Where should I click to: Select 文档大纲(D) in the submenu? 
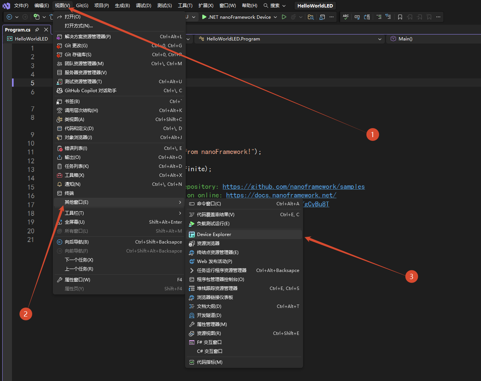(x=244, y=306)
